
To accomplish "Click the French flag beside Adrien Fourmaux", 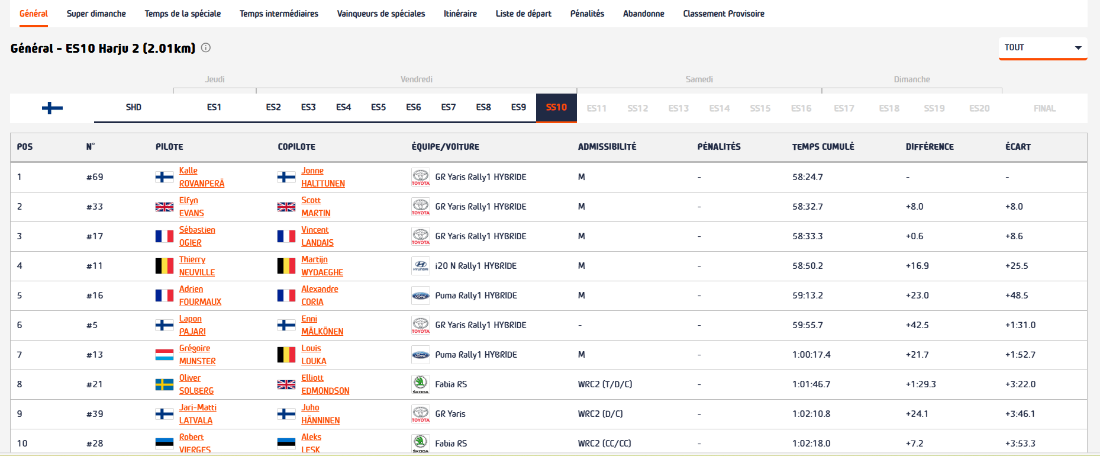I will (164, 296).
